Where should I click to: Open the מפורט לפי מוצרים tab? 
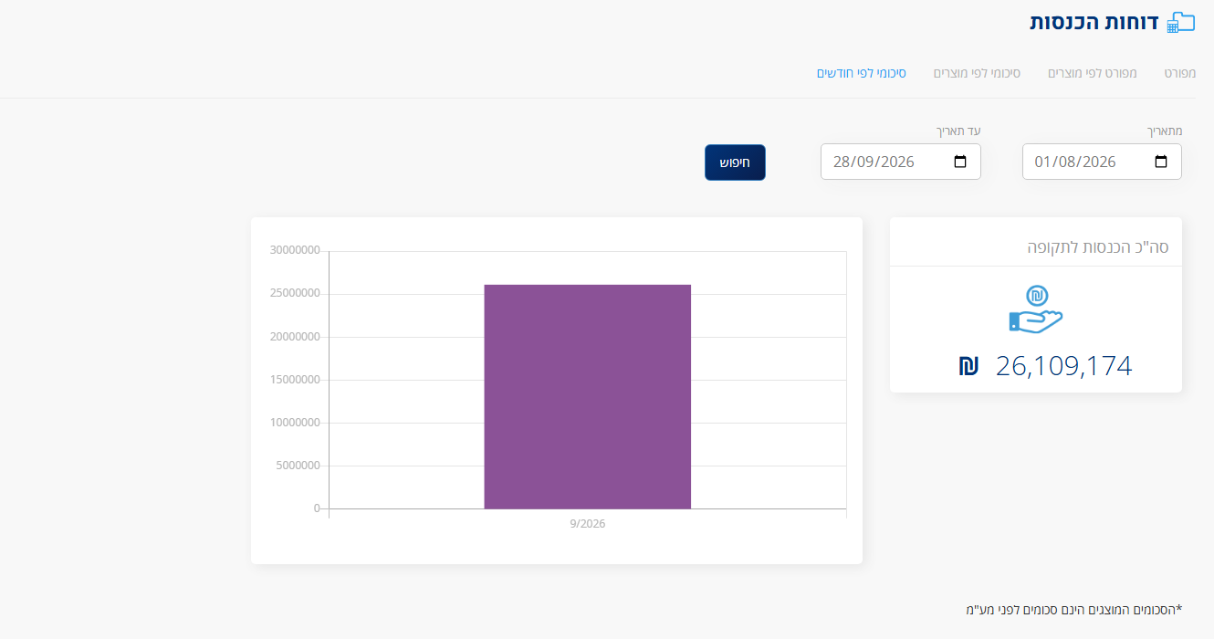(x=1093, y=72)
